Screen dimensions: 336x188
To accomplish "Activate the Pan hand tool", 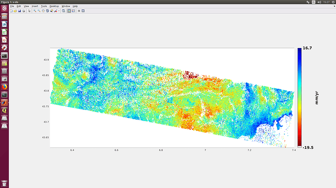I will pos(43,11).
